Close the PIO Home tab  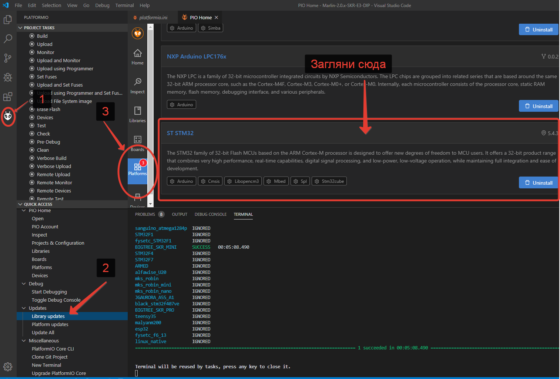217,17
